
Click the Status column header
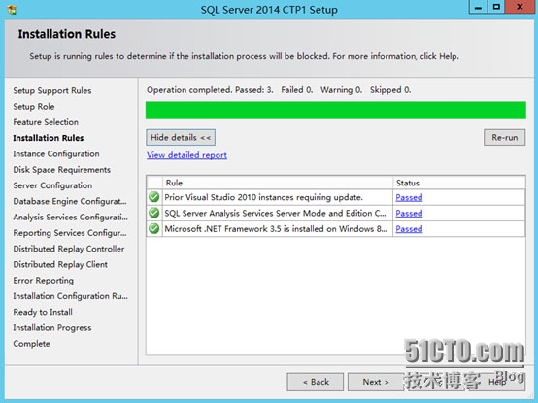coord(459,183)
